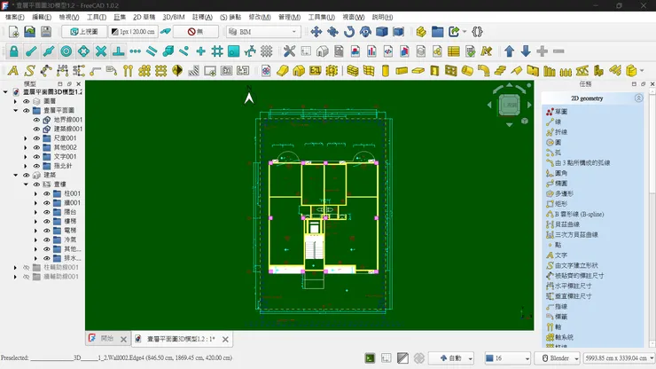Show the hidden 柱輔助線001 item
This screenshot has width=656, height=369.
pos(26,267)
